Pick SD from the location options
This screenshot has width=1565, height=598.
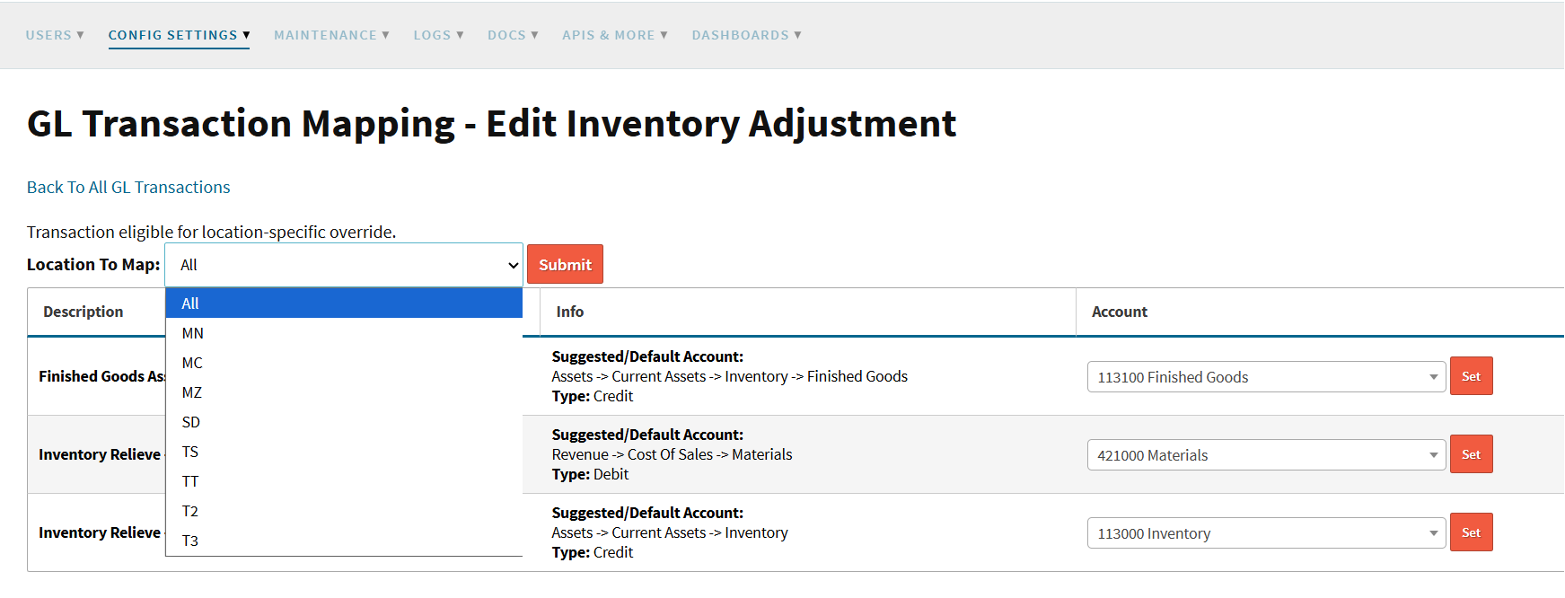pyautogui.click(x=191, y=422)
